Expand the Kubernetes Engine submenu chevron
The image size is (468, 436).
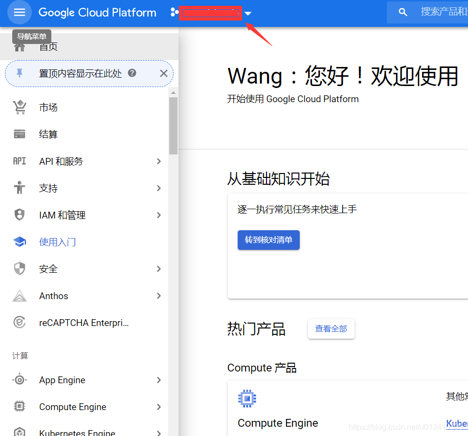[159, 433]
